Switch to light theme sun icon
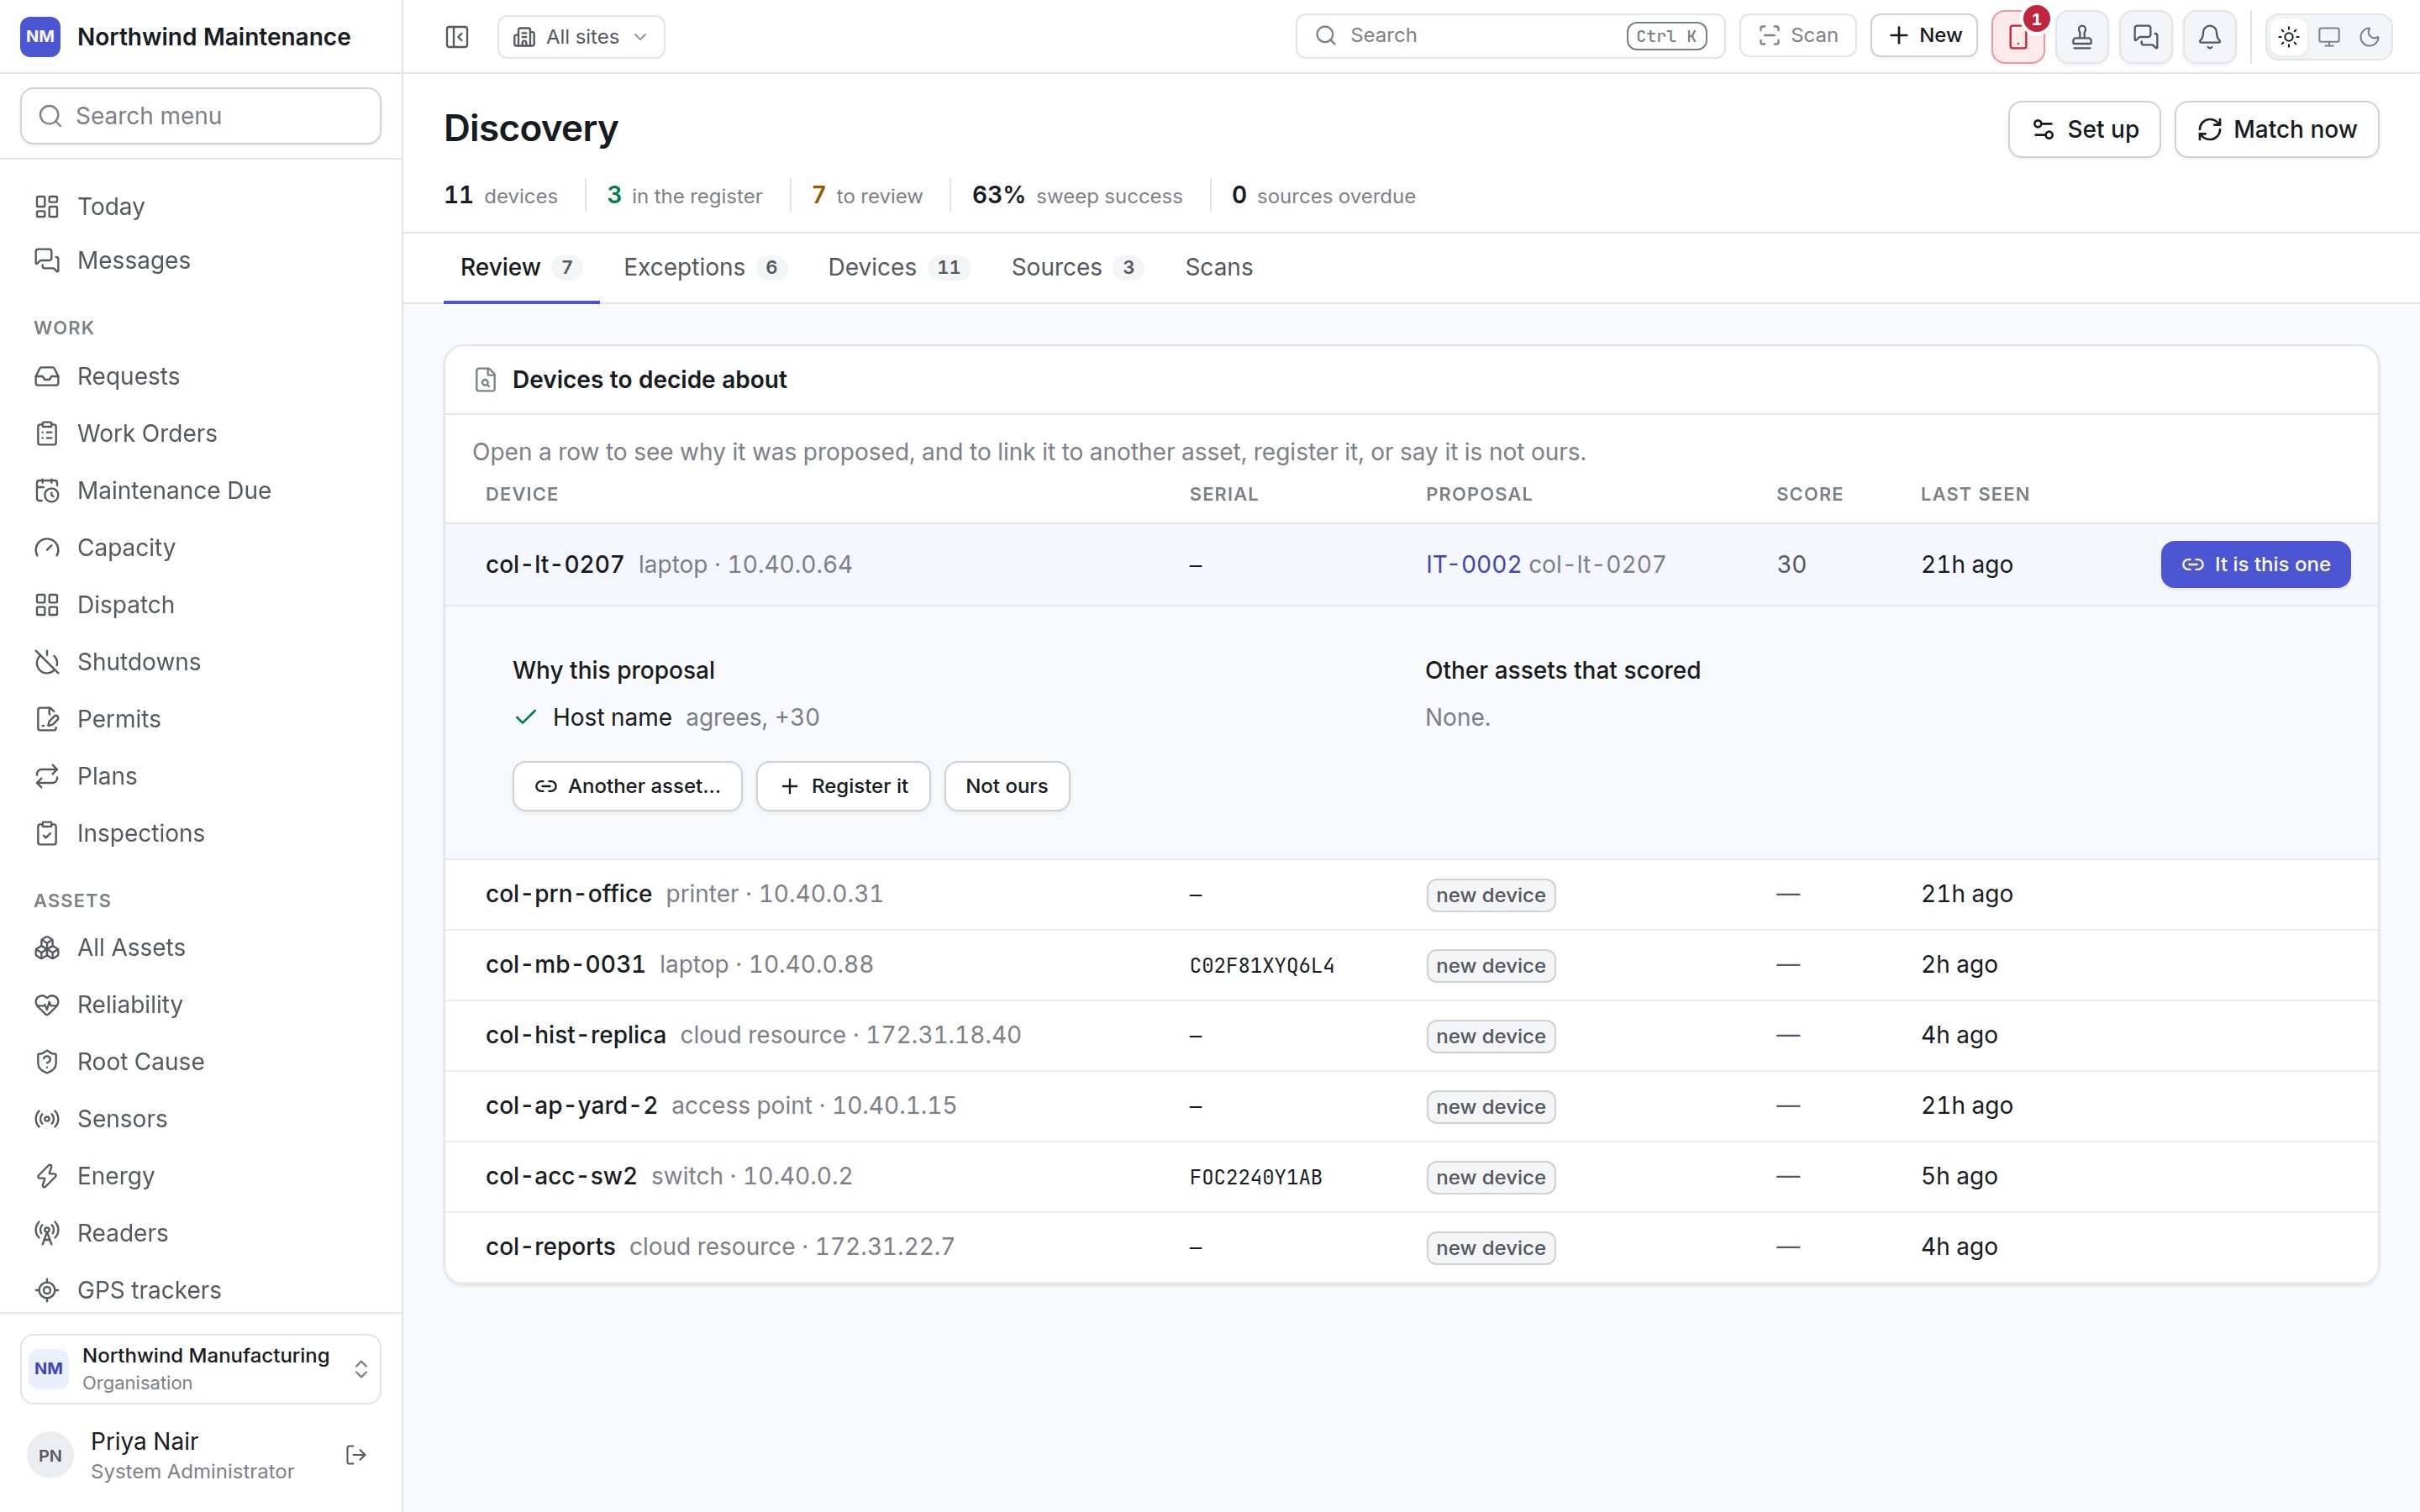The image size is (2420, 1512). point(2289,37)
